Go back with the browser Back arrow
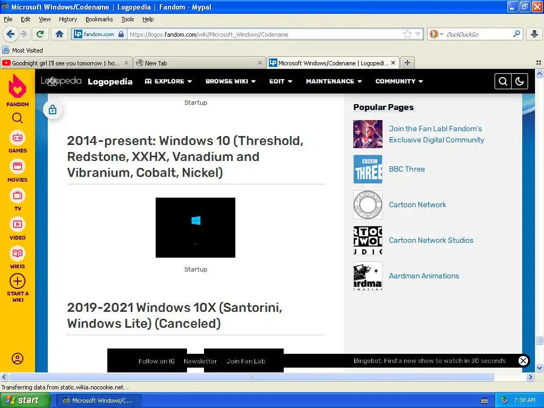This screenshot has height=408, width=544. [10, 34]
